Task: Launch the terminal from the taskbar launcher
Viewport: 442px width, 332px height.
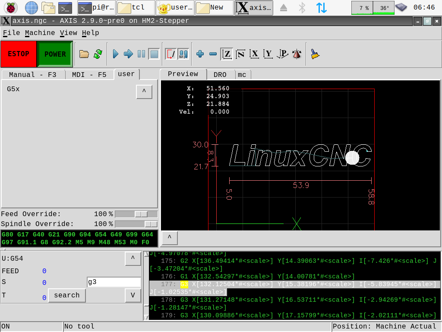Action: click(x=65, y=8)
